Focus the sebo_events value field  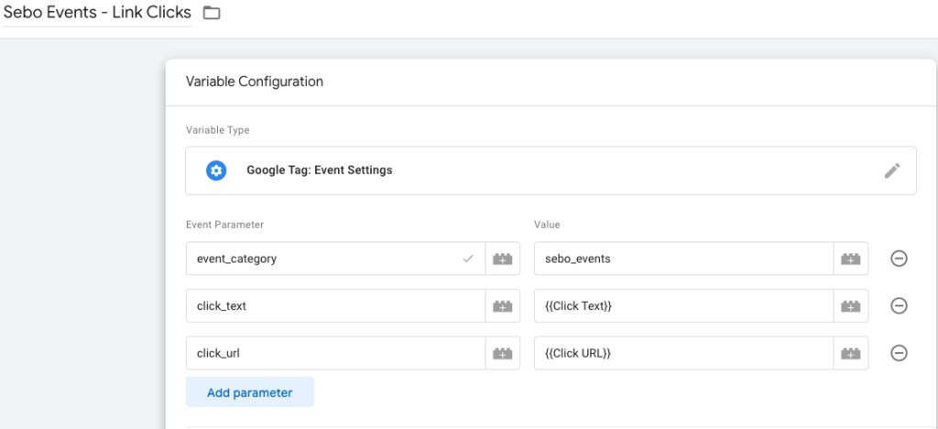click(683, 259)
